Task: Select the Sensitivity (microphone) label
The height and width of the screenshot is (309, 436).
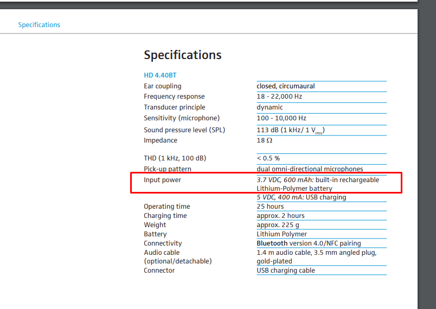Action: click(x=182, y=118)
